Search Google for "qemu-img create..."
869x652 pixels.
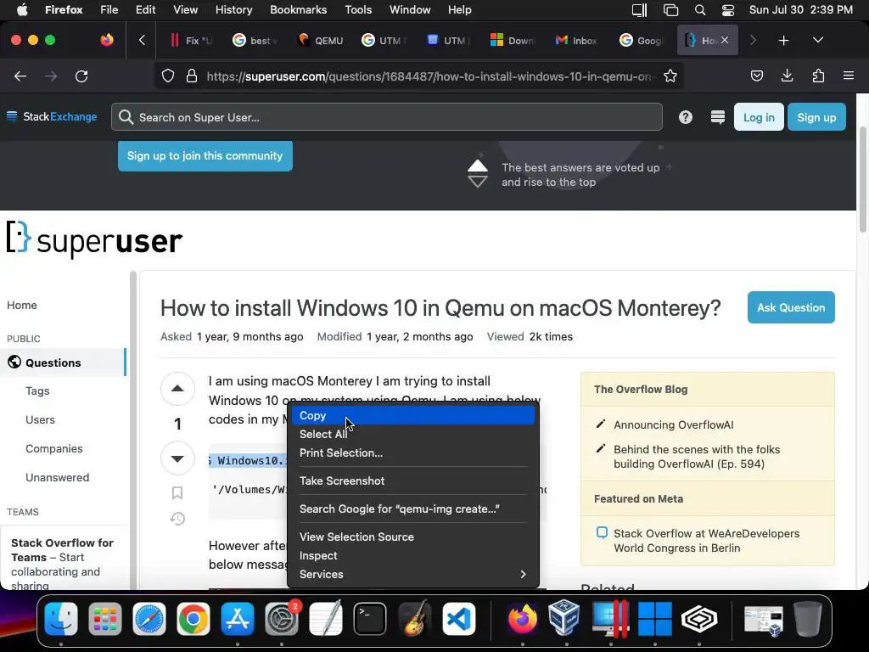tap(412, 509)
